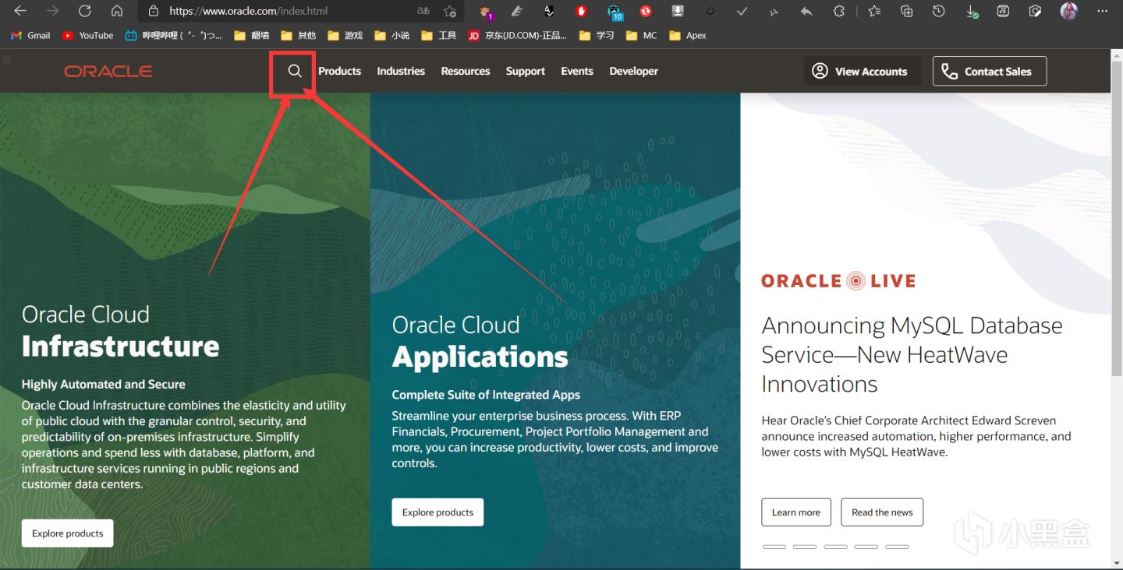Select the first carousel slide indicator

pyautogui.click(x=774, y=547)
